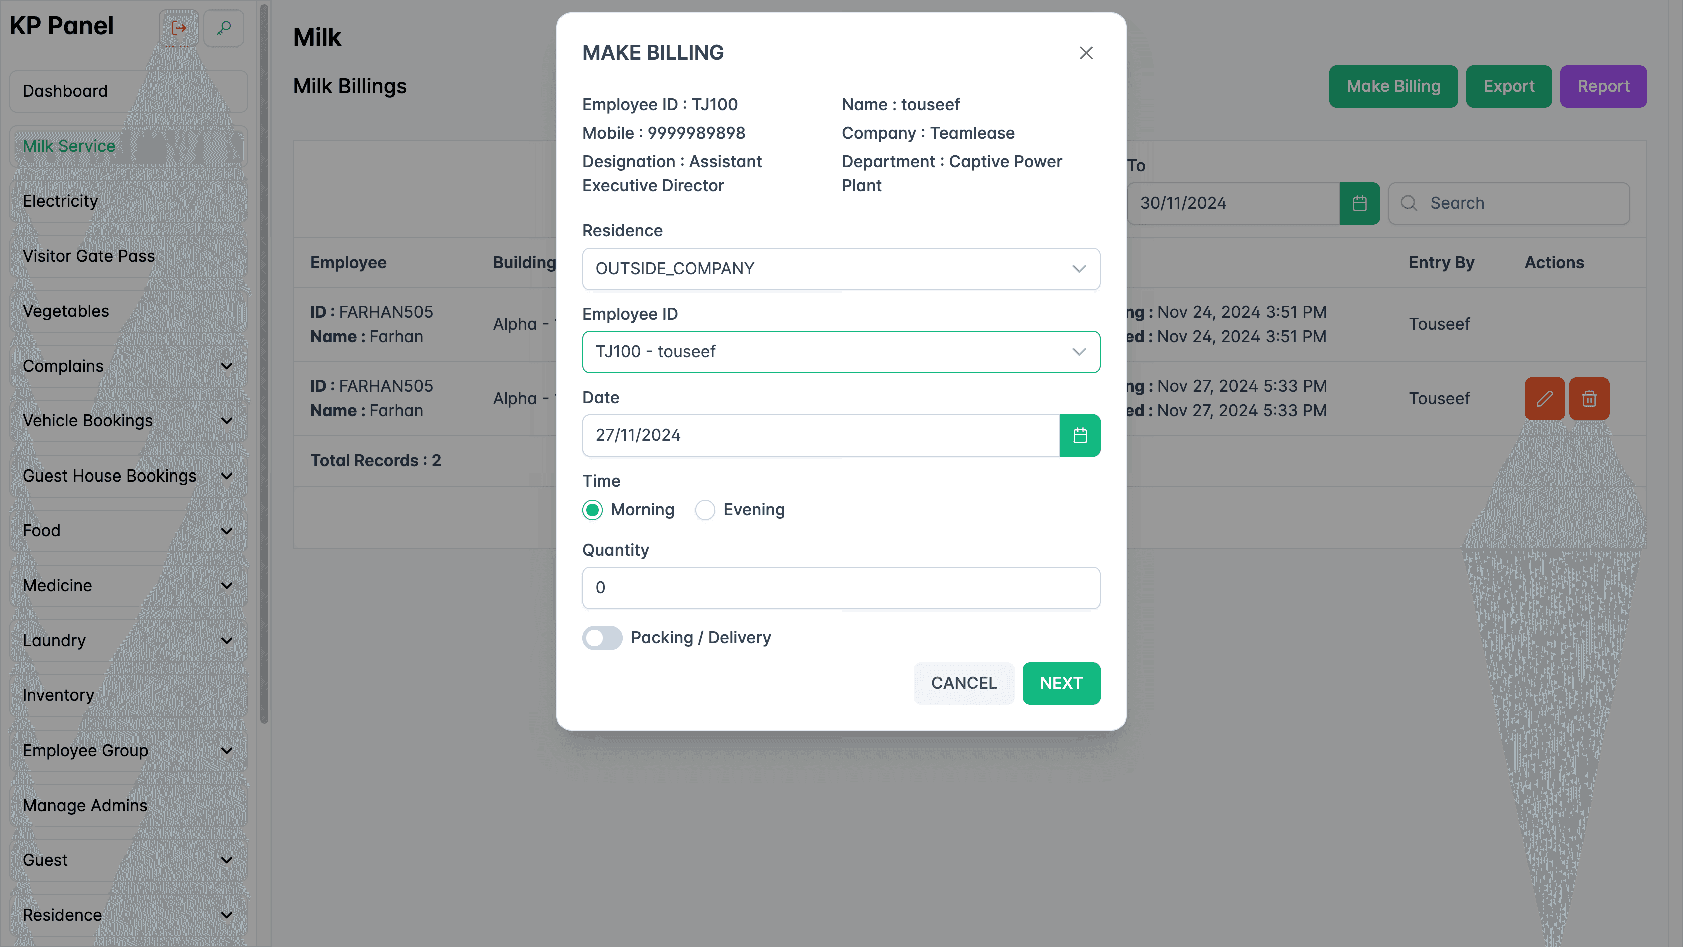Viewport: 1683px width, 947px height.
Task: Click the sidebar vertical scrollbar
Action: [x=264, y=363]
